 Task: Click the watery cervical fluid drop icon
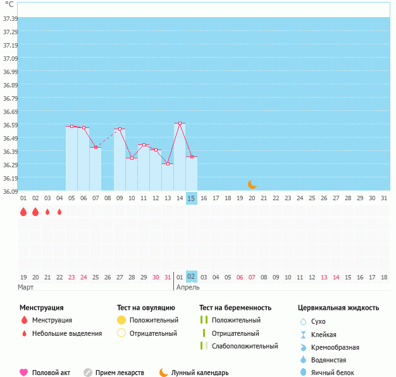tap(303, 360)
